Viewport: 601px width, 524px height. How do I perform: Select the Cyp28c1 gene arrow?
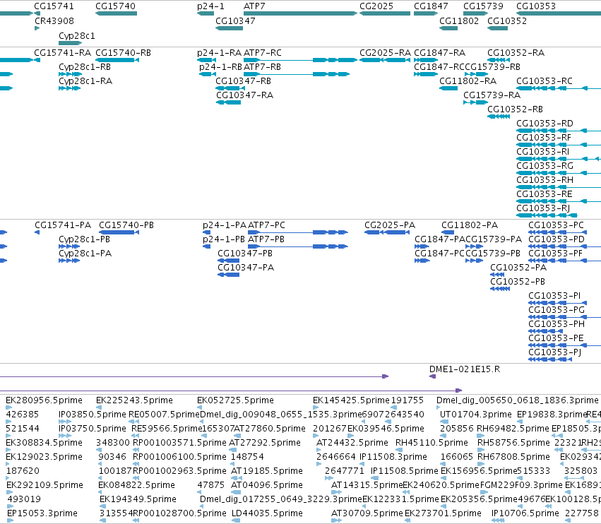(71, 43)
